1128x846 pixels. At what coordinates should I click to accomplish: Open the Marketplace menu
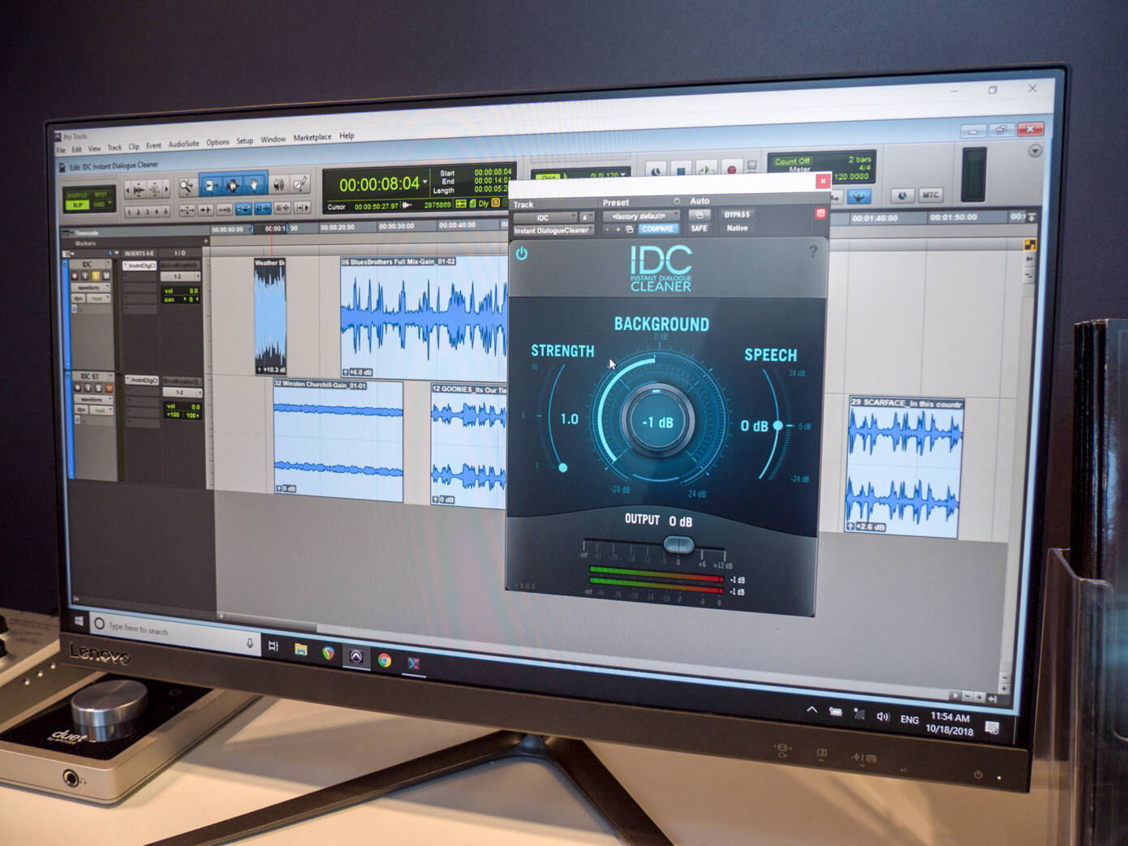[x=312, y=138]
